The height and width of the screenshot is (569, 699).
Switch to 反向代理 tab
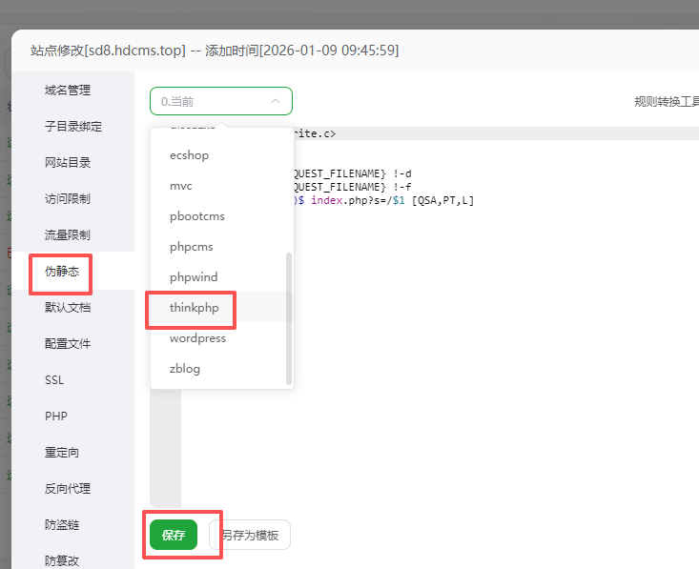(68, 488)
